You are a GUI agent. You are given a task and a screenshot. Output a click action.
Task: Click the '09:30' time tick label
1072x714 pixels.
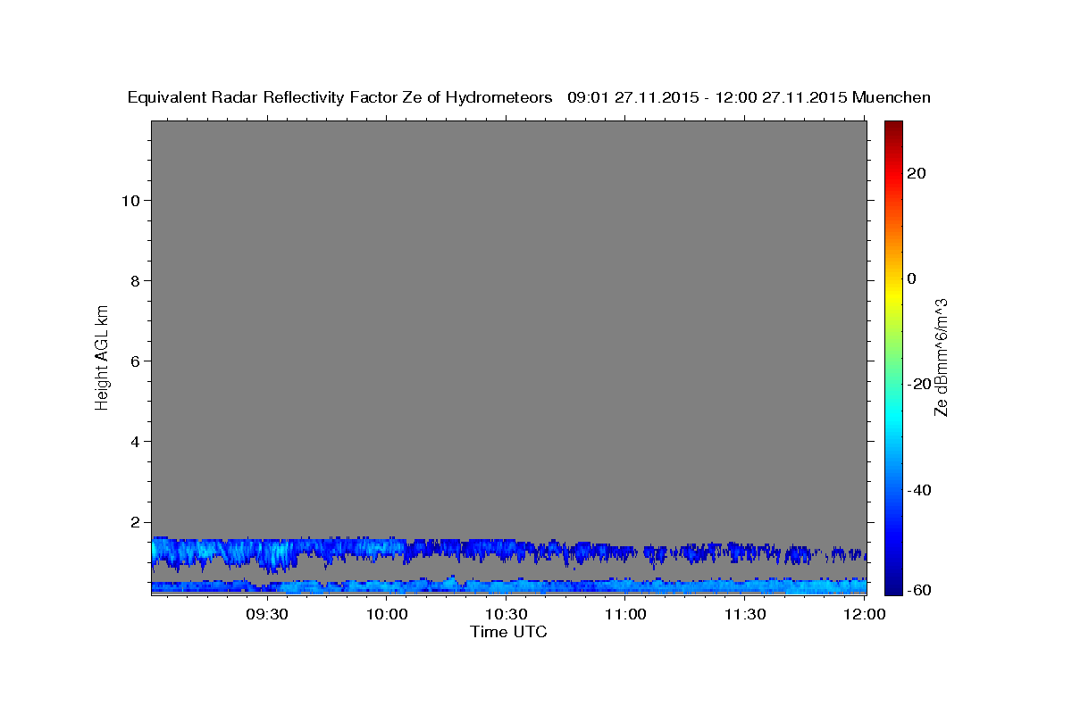click(x=266, y=615)
